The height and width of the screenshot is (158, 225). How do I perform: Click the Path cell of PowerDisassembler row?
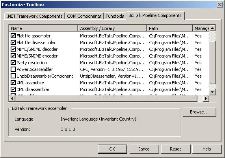pos(169,69)
